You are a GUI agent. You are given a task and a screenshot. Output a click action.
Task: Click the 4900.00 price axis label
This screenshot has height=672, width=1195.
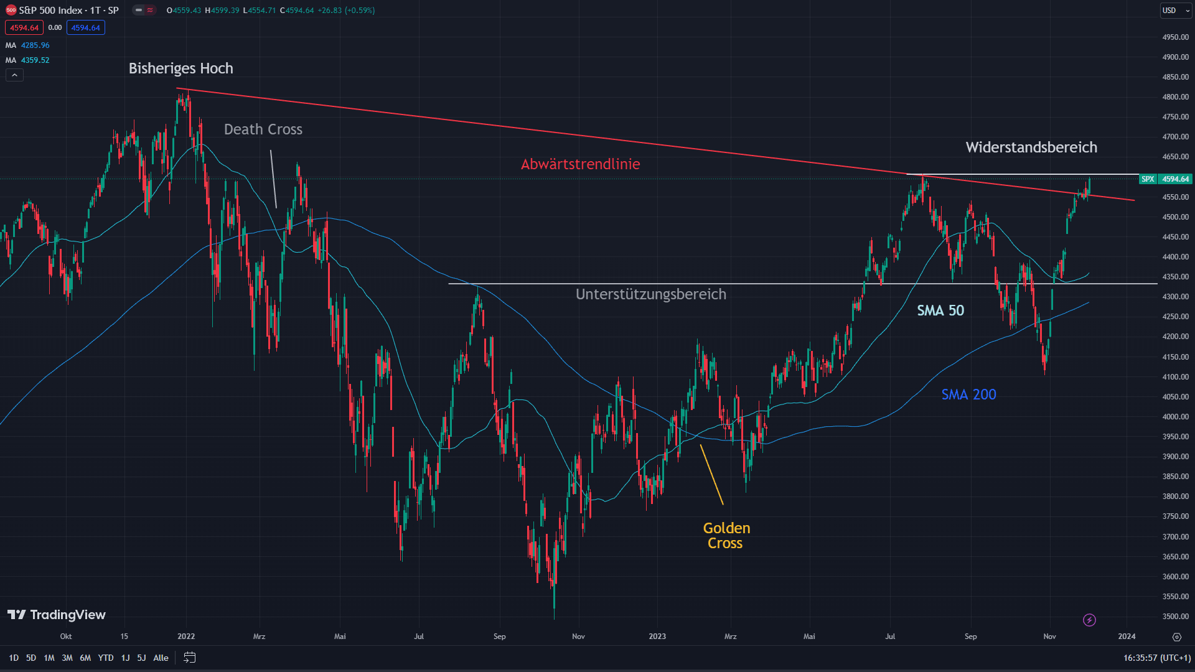coord(1175,57)
